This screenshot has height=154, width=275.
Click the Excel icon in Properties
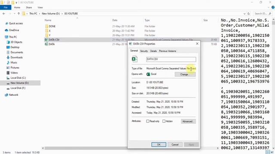tap(134, 59)
